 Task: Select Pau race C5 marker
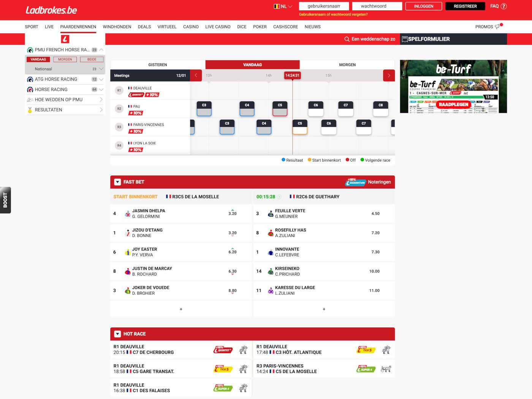coord(280,109)
